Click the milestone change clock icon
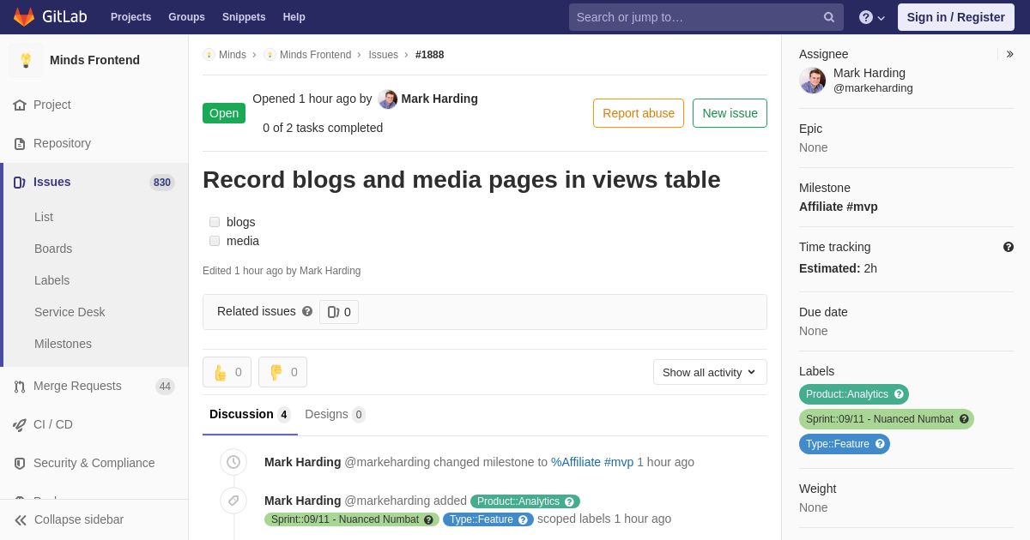This screenshot has height=540, width=1030. pos(233,462)
